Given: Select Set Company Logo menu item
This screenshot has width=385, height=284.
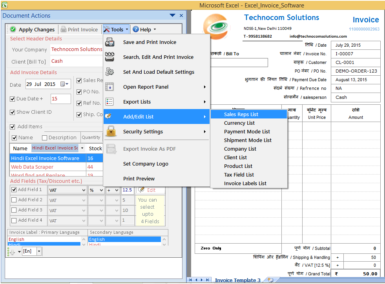Looking at the screenshot, I should pos(157,164).
